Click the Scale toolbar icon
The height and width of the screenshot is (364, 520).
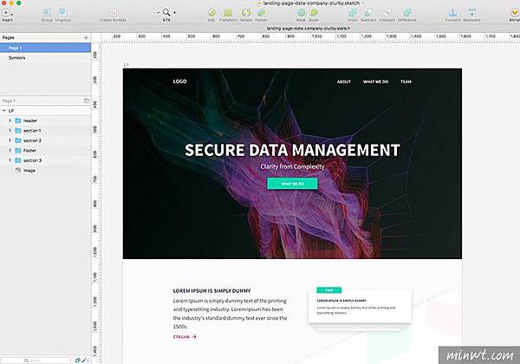coord(314,13)
